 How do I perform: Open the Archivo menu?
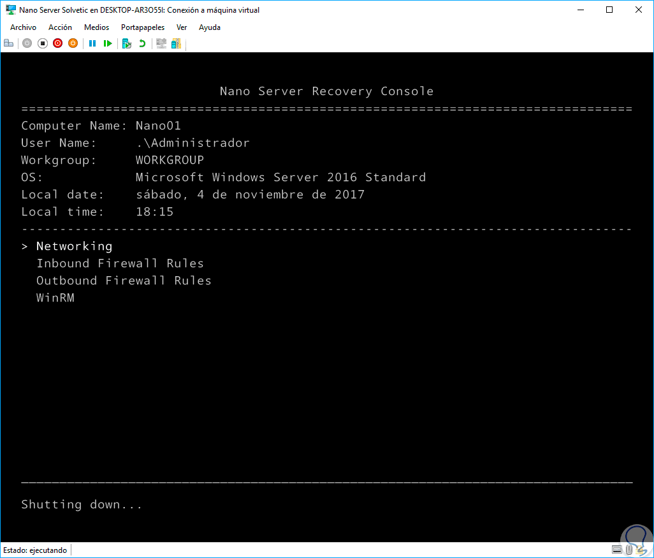click(x=24, y=27)
